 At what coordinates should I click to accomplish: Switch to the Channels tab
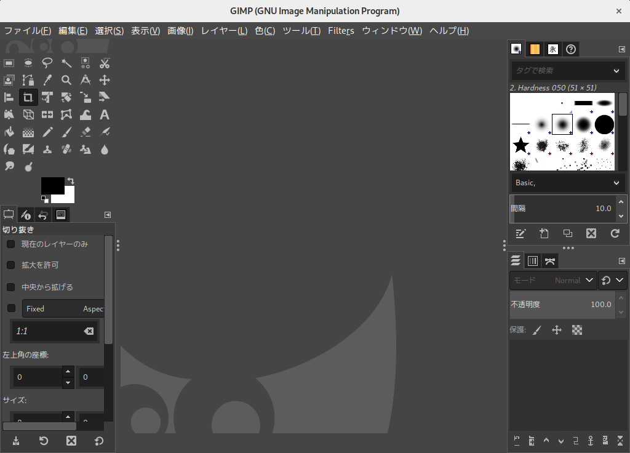click(532, 261)
